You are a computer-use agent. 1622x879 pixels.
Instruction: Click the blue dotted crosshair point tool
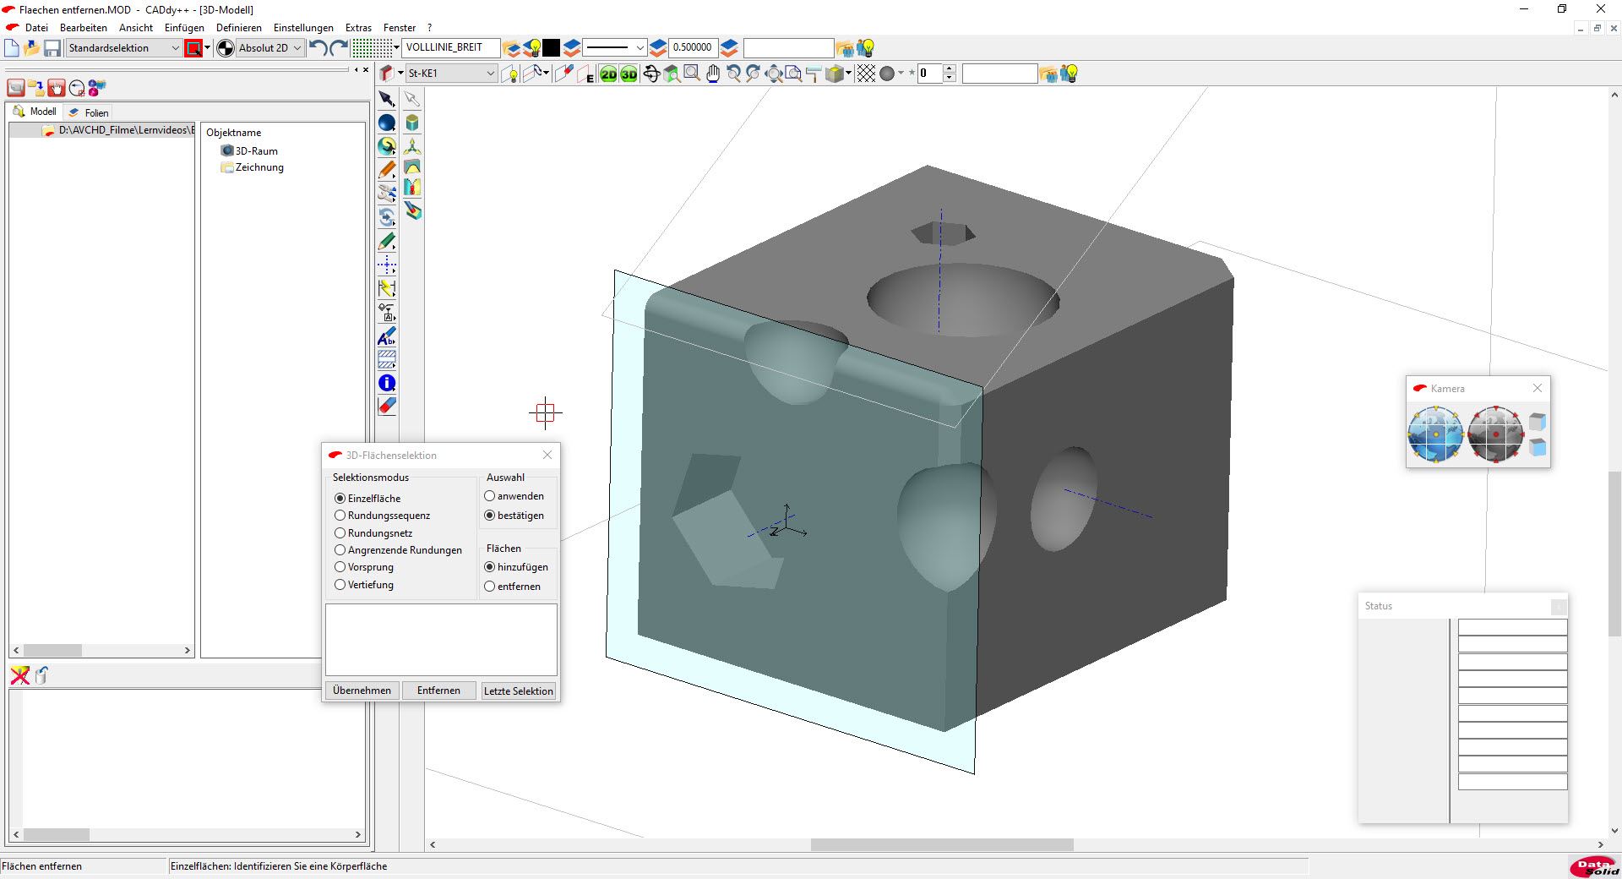tap(387, 265)
